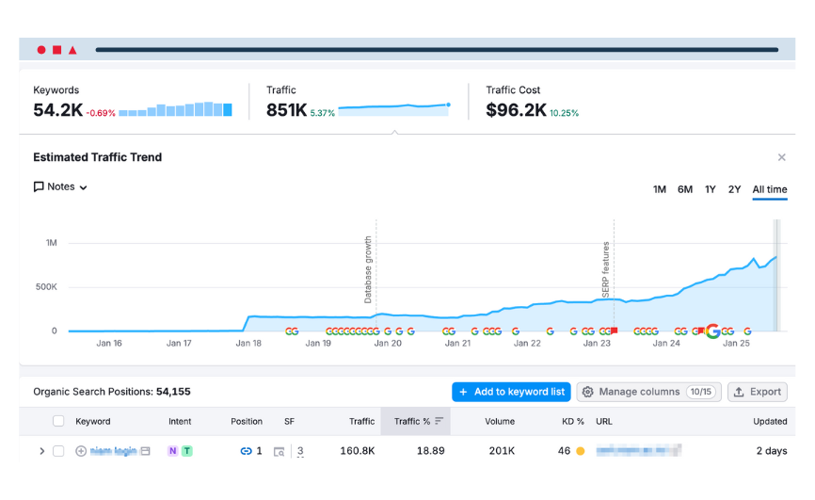The width and height of the screenshot is (815, 500).
Task: Close the Estimated Traffic Trend panel
Action: click(x=781, y=157)
